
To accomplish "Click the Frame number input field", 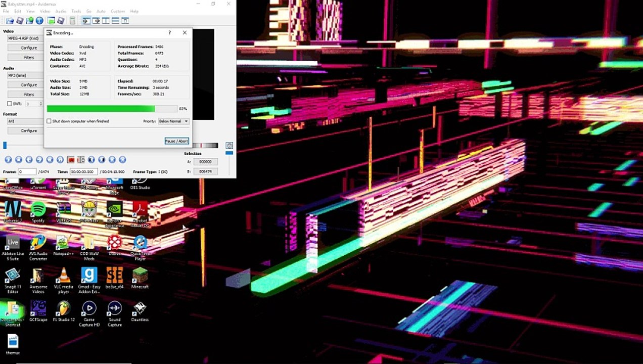I will point(27,172).
